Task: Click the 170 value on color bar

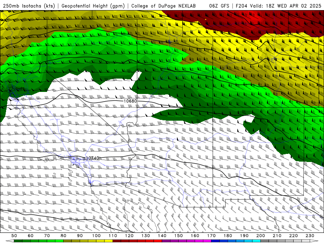Action: pyautogui.click(x=211, y=236)
